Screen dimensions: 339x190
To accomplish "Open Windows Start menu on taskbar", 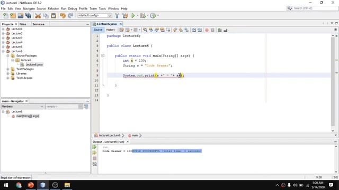I will point(6,185).
